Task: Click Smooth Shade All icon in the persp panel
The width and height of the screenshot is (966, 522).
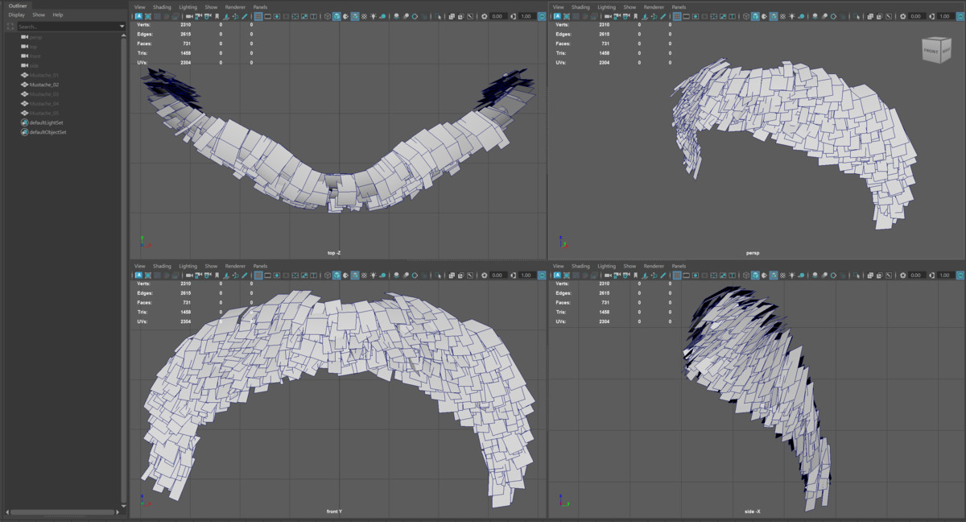Action: [756, 16]
